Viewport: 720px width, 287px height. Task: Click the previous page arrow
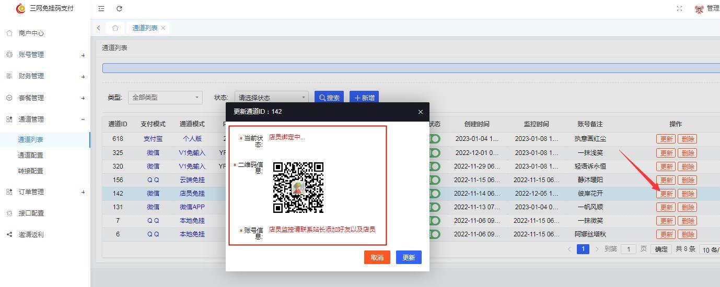pyautogui.click(x=570, y=249)
